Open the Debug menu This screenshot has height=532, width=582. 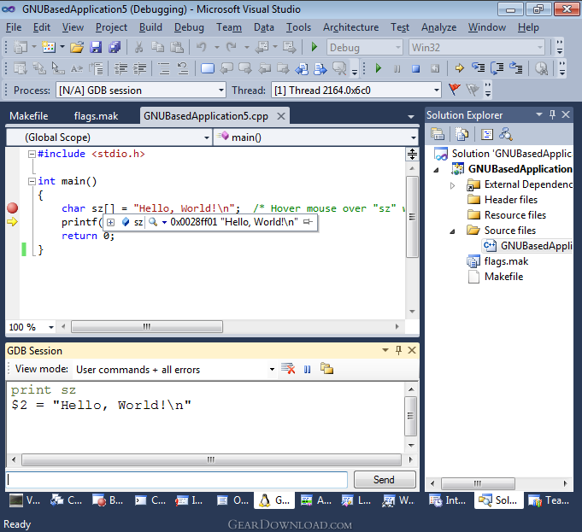pos(189,26)
